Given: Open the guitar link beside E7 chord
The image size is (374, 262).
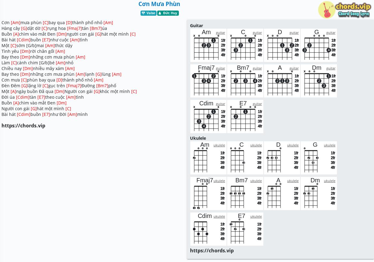Looking at the screenshot, I should (x=257, y=104).
